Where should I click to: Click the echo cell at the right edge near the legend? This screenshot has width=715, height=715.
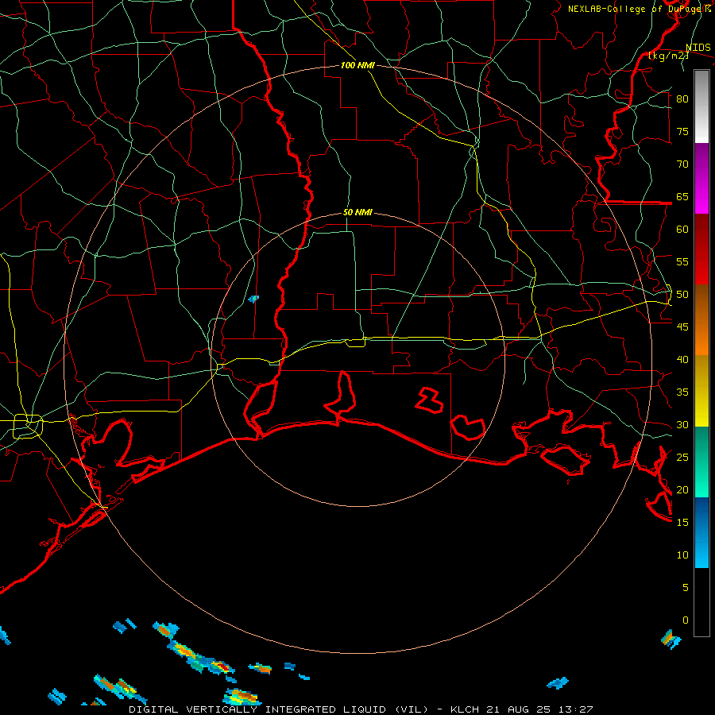click(x=671, y=639)
